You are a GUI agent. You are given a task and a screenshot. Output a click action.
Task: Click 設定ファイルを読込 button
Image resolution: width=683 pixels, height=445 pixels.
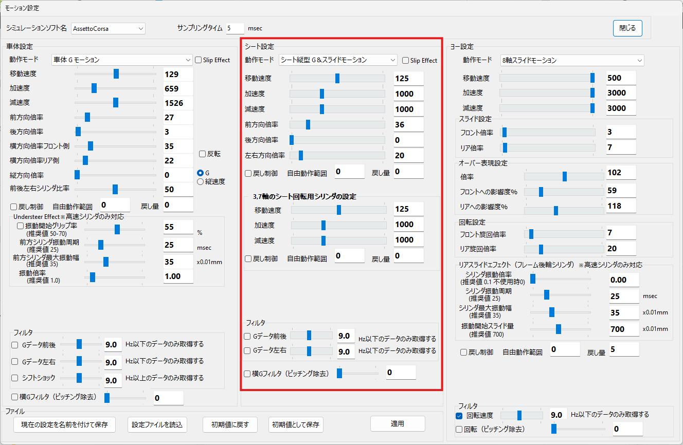tap(157, 424)
